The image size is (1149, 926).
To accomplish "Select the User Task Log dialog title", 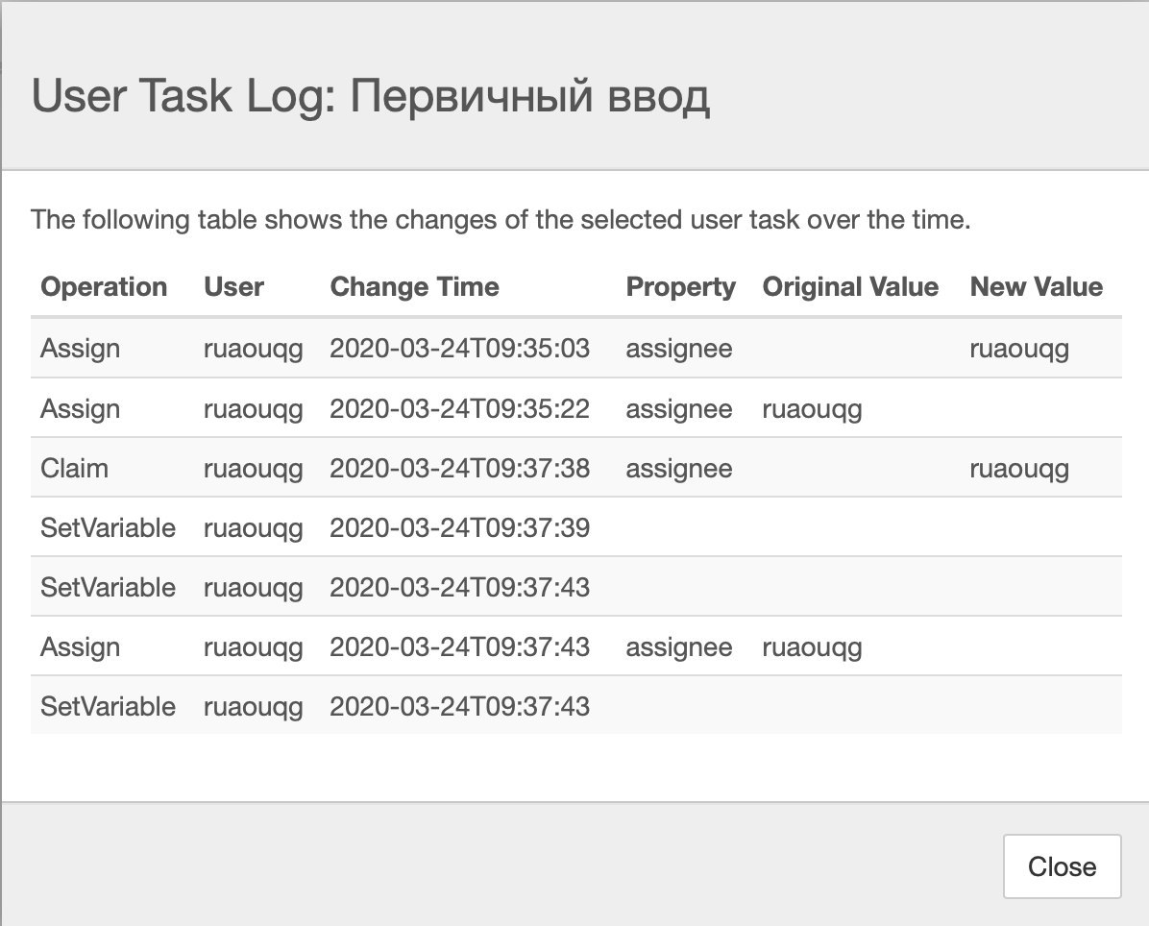I will [370, 96].
